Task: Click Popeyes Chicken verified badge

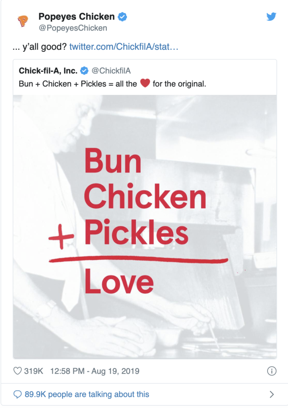Action: (122, 17)
